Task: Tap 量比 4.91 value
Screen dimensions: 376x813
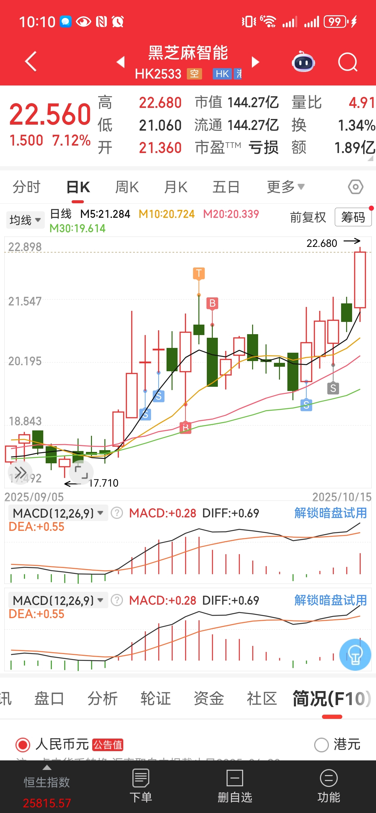Action: (x=362, y=103)
